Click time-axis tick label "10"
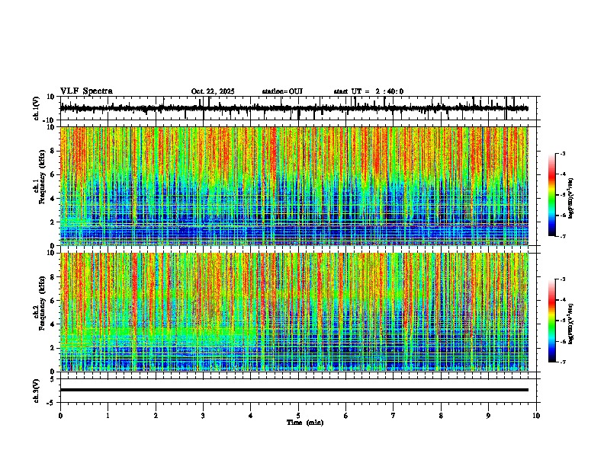The width and height of the screenshot is (604, 466). tap(536, 416)
